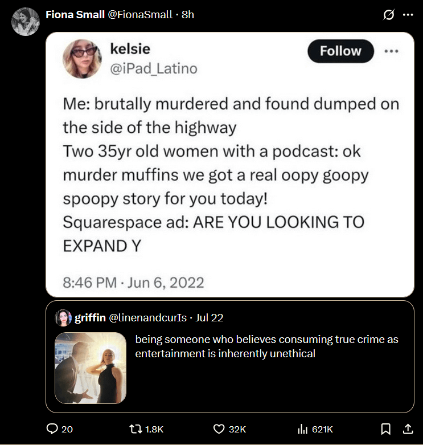View post analytics bar chart icon

click(x=302, y=429)
